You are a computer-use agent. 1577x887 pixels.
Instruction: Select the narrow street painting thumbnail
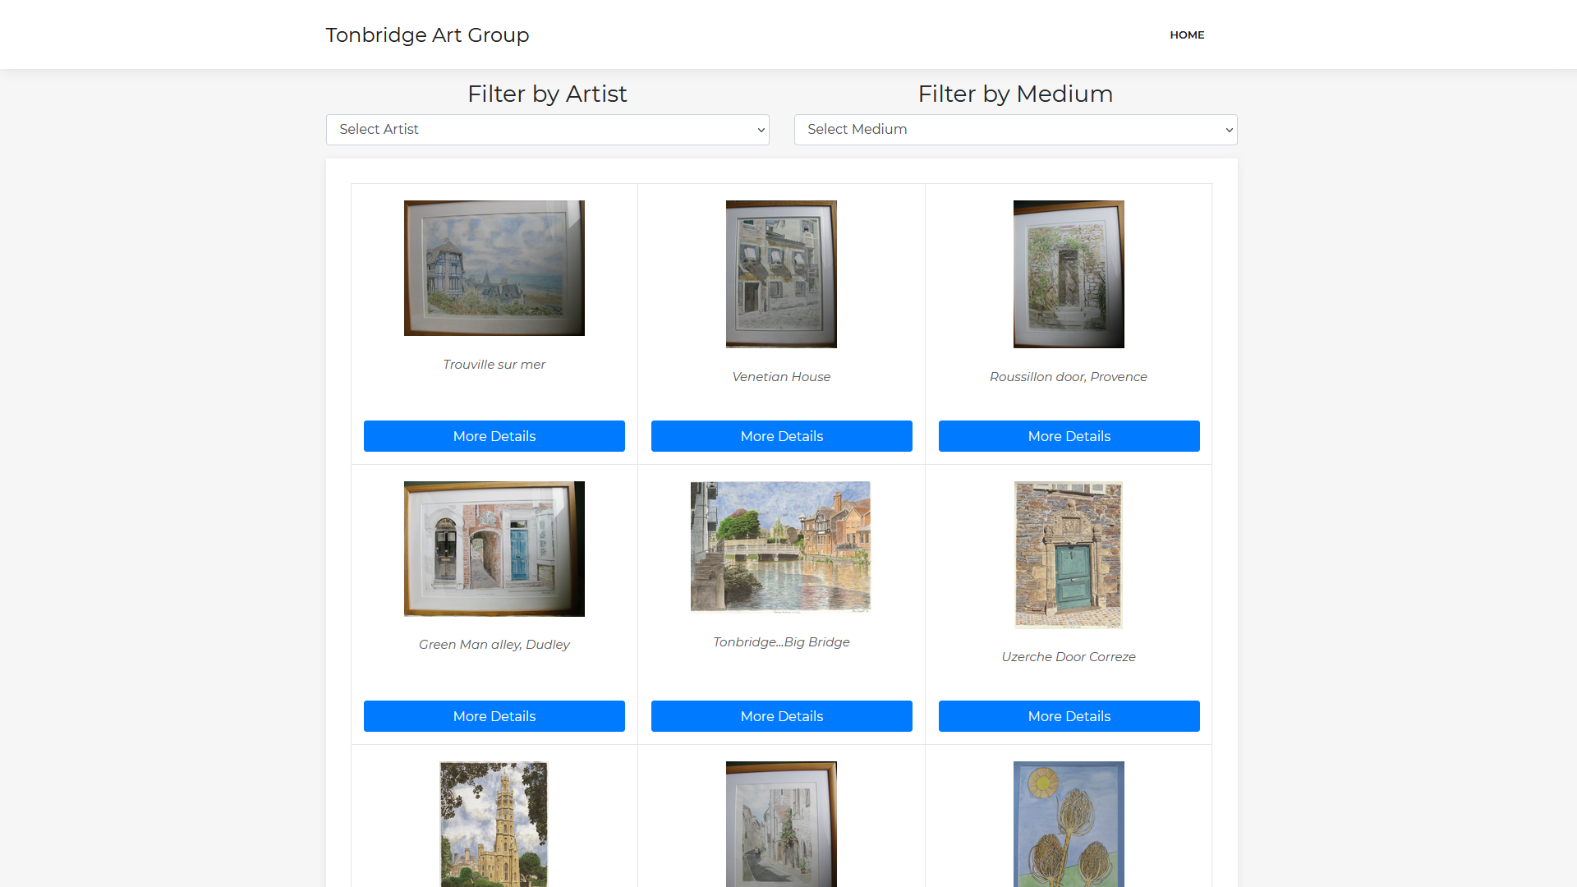[781, 824]
